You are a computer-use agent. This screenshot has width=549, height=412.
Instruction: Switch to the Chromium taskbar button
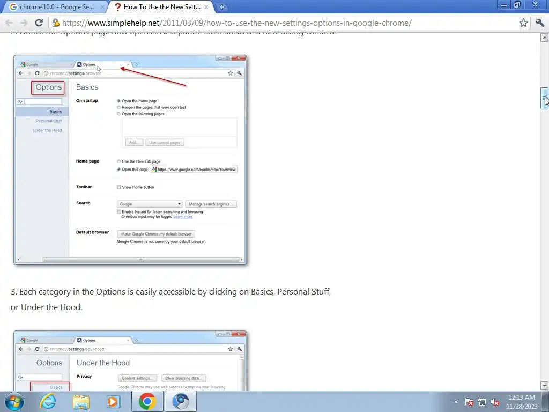pyautogui.click(x=181, y=401)
